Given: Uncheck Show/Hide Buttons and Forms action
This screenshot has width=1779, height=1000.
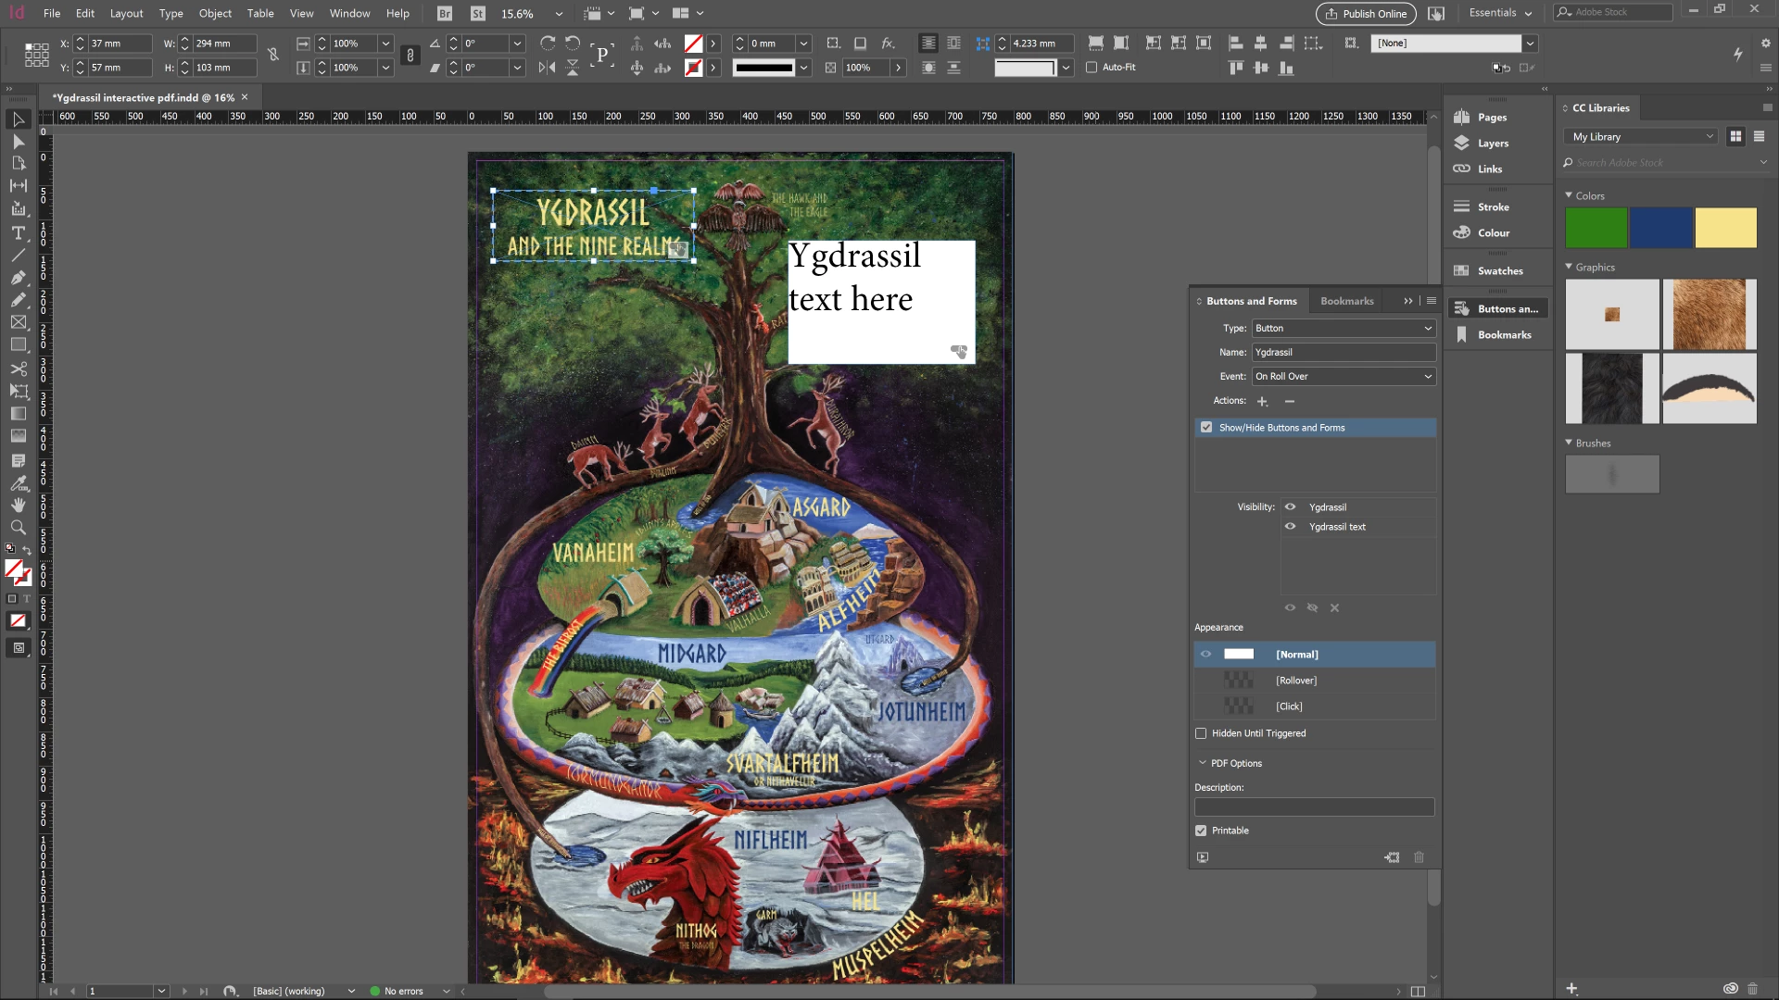Looking at the screenshot, I should tap(1206, 428).
